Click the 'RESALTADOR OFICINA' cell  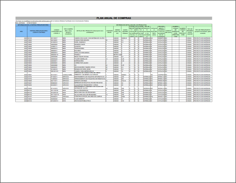click(90, 57)
